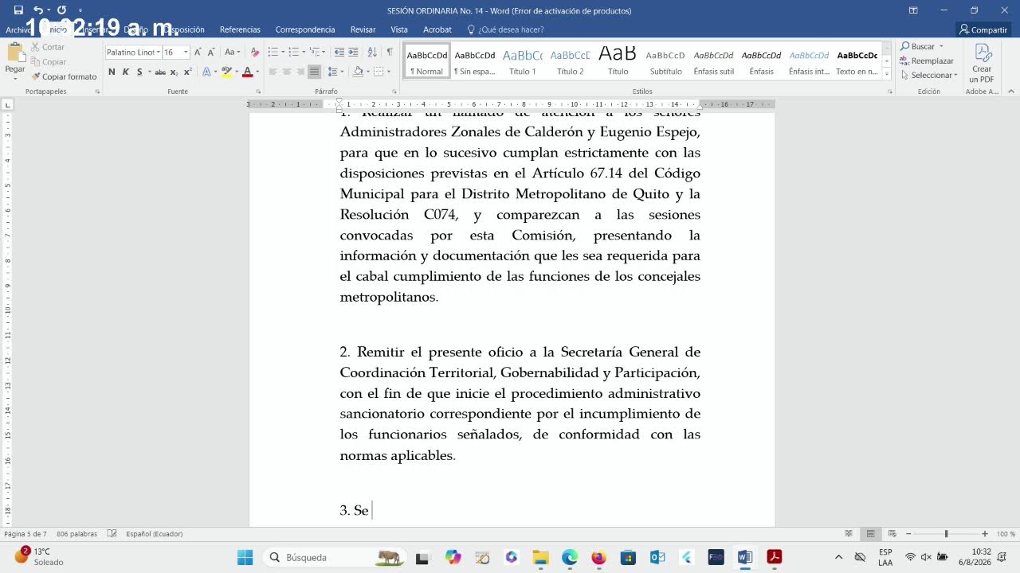This screenshot has width=1020, height=573.
Task: Increase font size with the large A button
Action: click(198, 52)
